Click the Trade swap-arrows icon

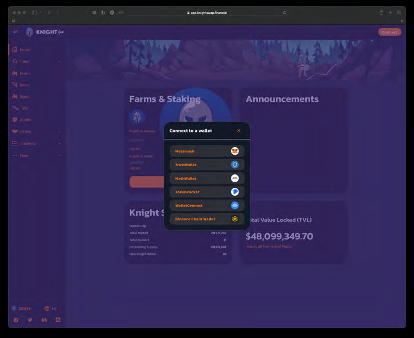click(x=15, y=61)
